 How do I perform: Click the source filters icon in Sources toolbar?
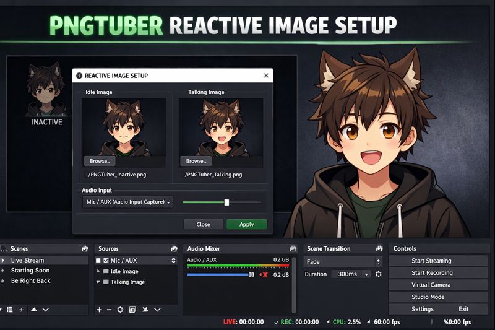tap(132, 309)
